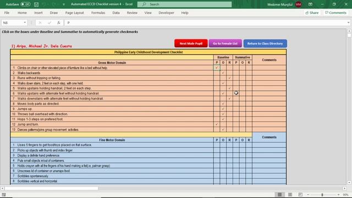Click the zoom in plus icon

coord(338,195)
